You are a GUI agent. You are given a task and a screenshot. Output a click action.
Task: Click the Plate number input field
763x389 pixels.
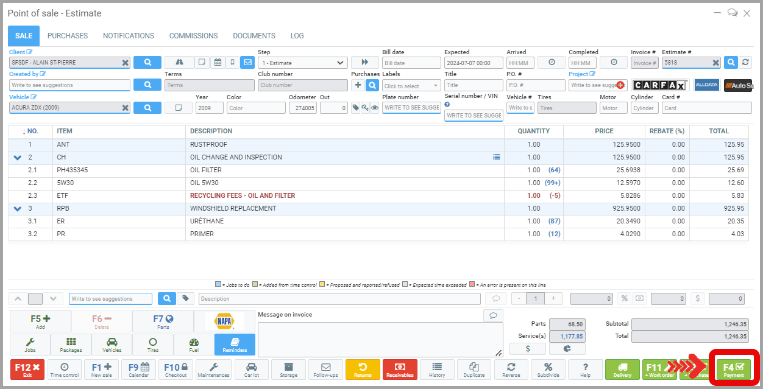pyautogui.click(x=411, y=108)
